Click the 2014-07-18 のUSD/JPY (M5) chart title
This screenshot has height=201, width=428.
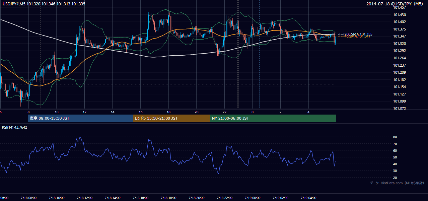[396, 4]
